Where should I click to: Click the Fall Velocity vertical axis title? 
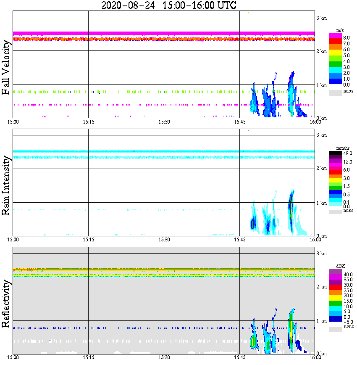5,67
